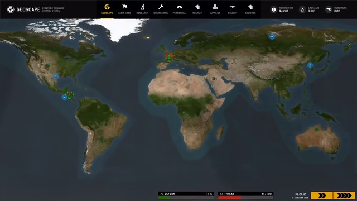Open the Main Base flag icon
The height and width of the screenshot is (201, 357).
coord(124,7)
